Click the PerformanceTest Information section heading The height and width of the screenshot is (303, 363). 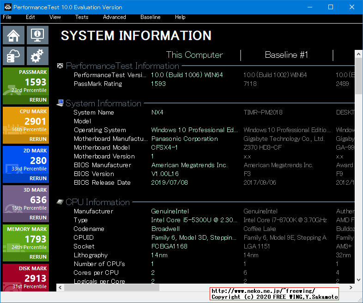point(122,66)
